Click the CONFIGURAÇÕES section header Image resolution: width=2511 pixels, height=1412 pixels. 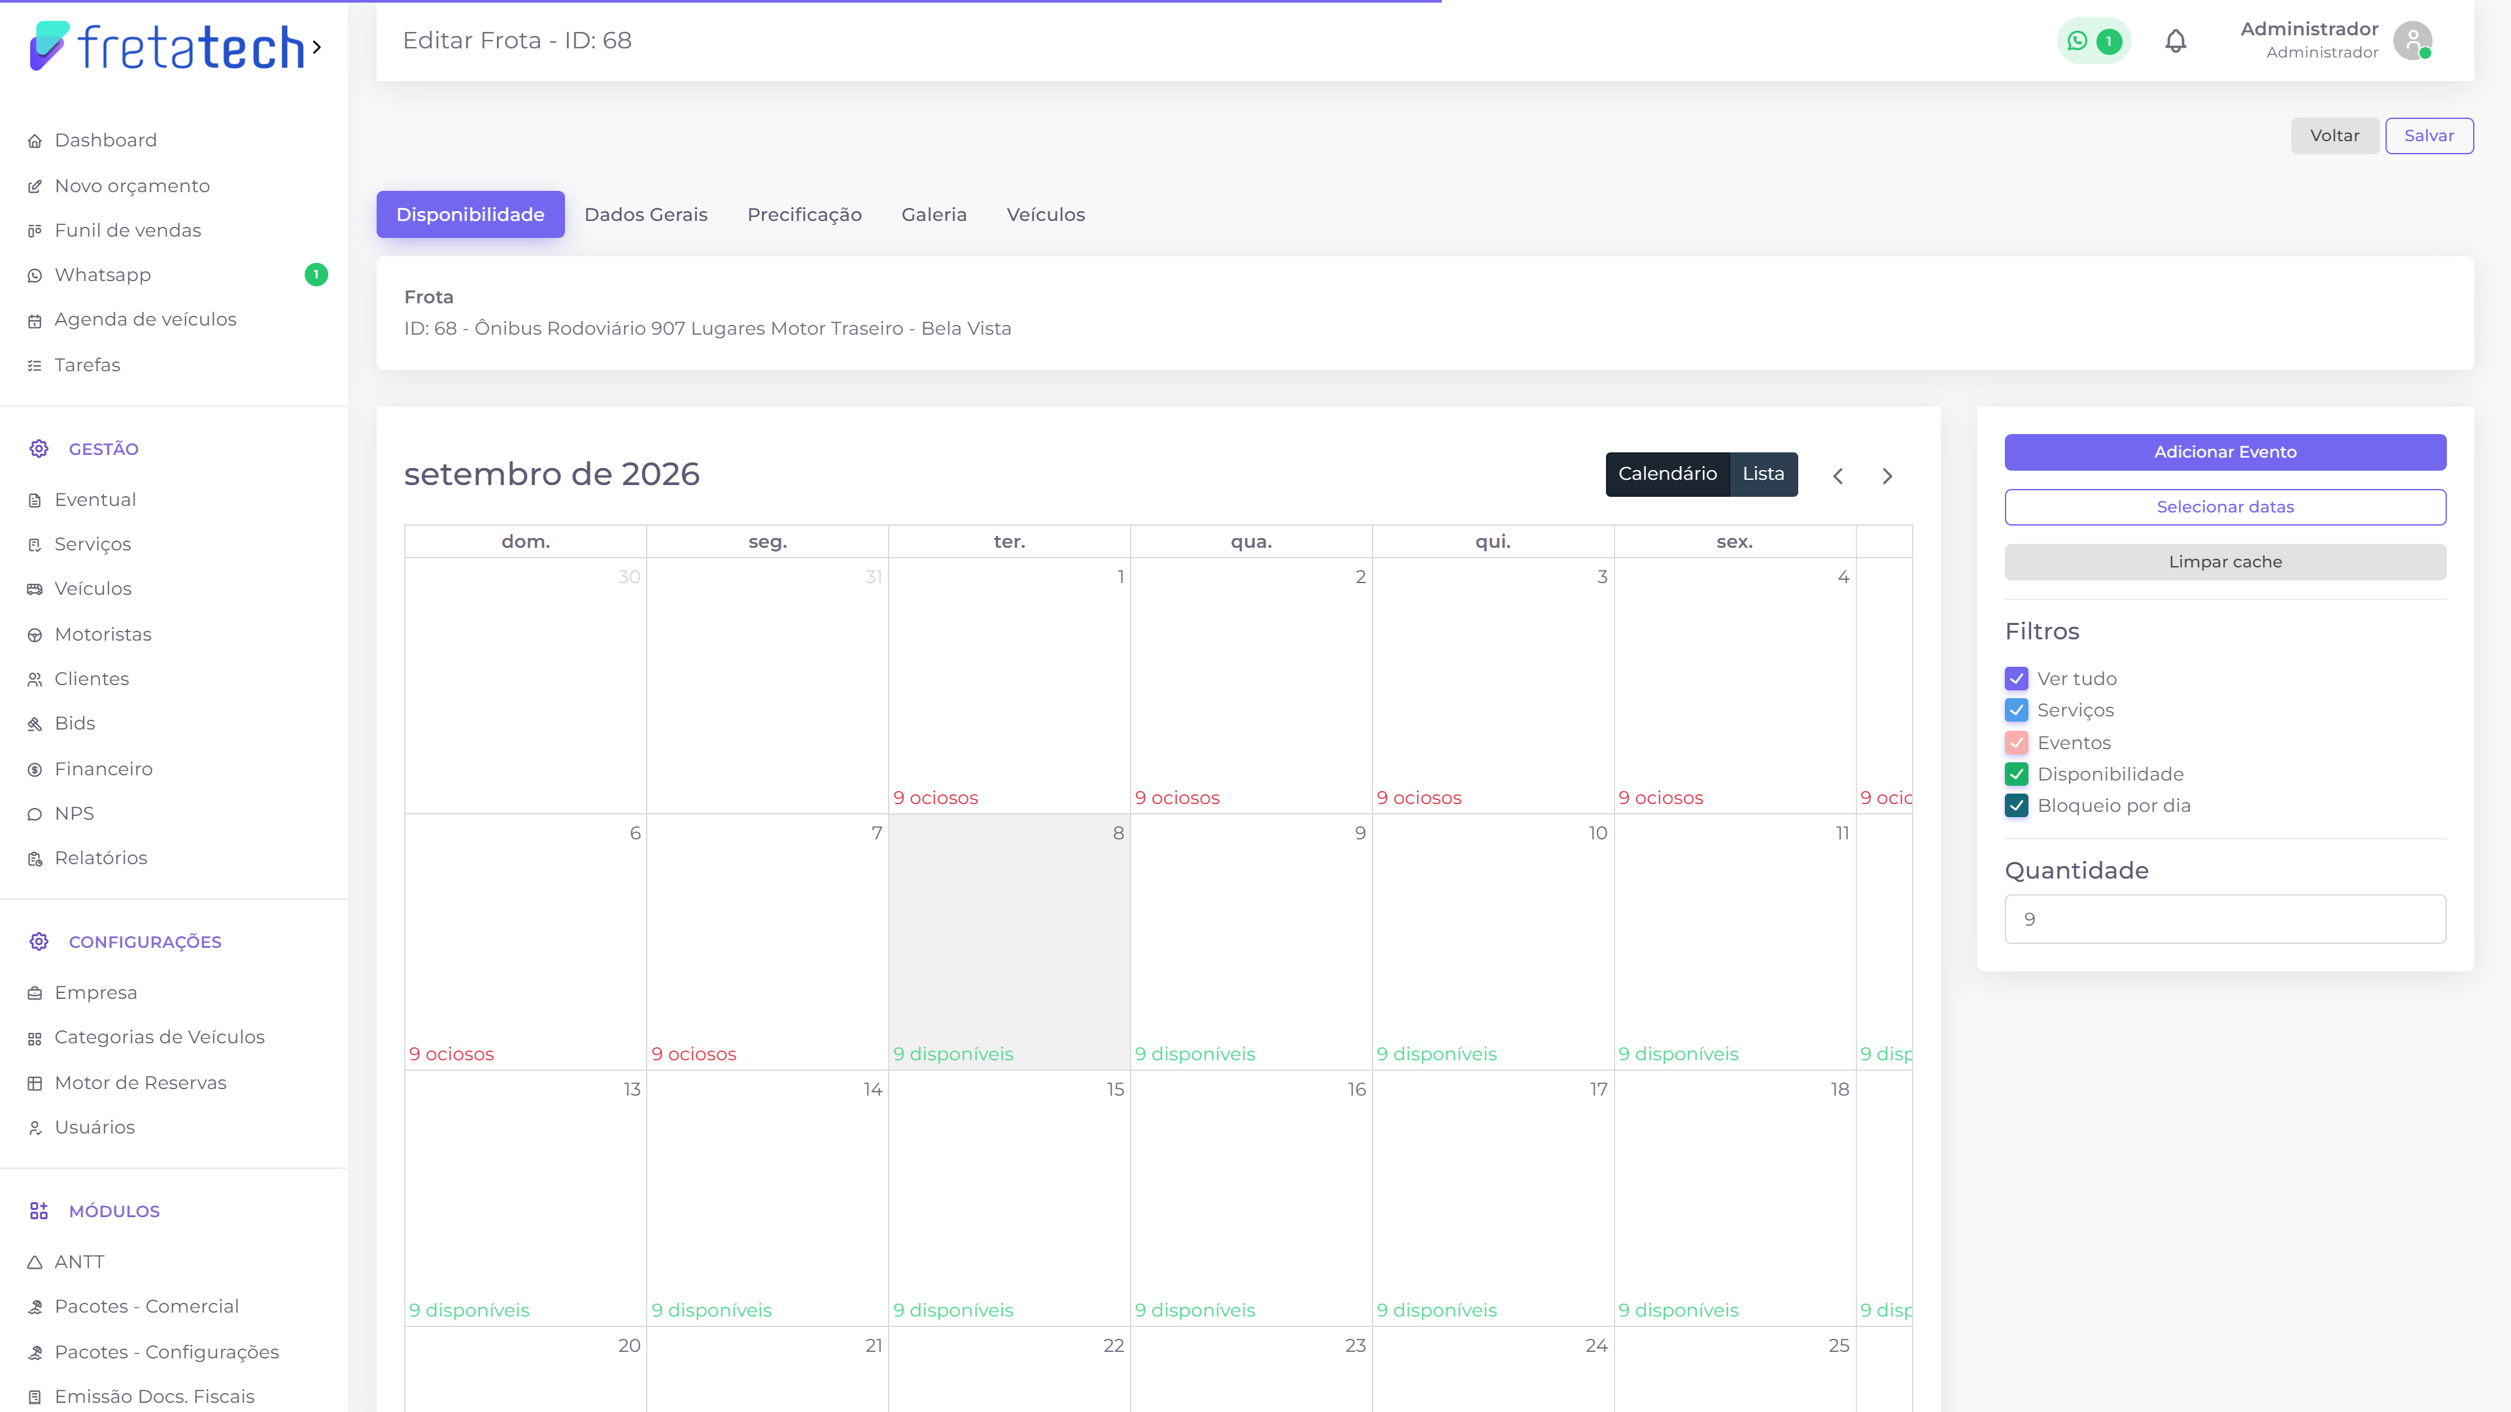click(145, 942)
